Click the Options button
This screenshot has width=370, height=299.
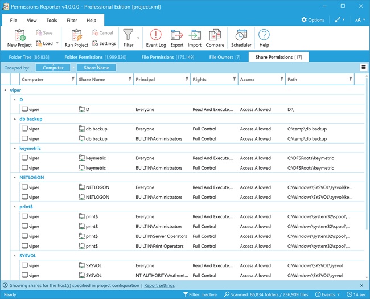pos(313,20)
